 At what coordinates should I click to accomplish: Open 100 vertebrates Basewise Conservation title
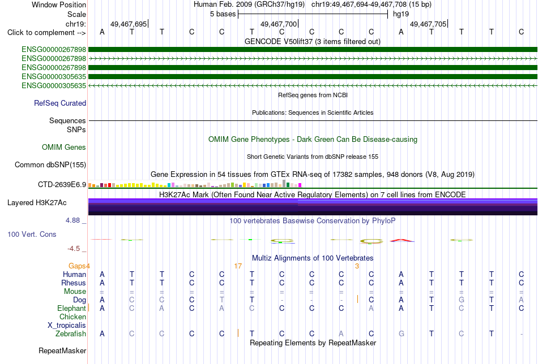point(313,221)
